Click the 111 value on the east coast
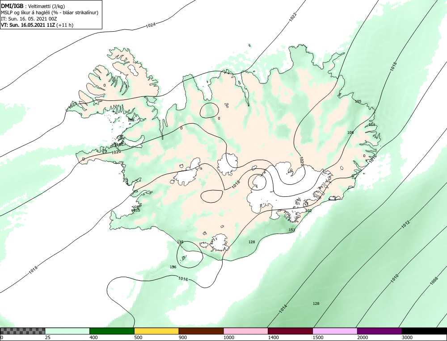 [372, 125]
